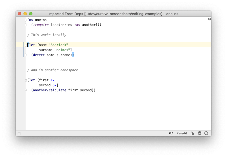
Task: Click the fold end marker on the another/calculate line
Action: tap(26, 90)
